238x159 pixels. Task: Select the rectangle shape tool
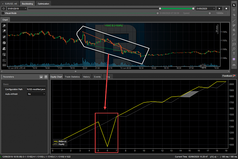tap(234, 44)
